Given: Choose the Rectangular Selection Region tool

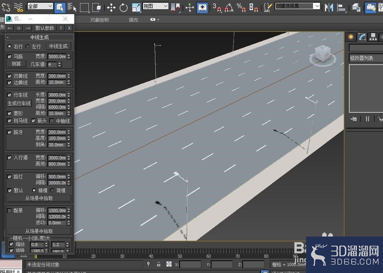Looking at the screenshot, I should click(x=85, y=8).
